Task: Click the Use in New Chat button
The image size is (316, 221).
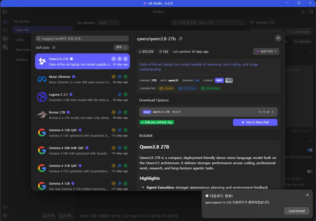Action: click(x=255, y=122)
